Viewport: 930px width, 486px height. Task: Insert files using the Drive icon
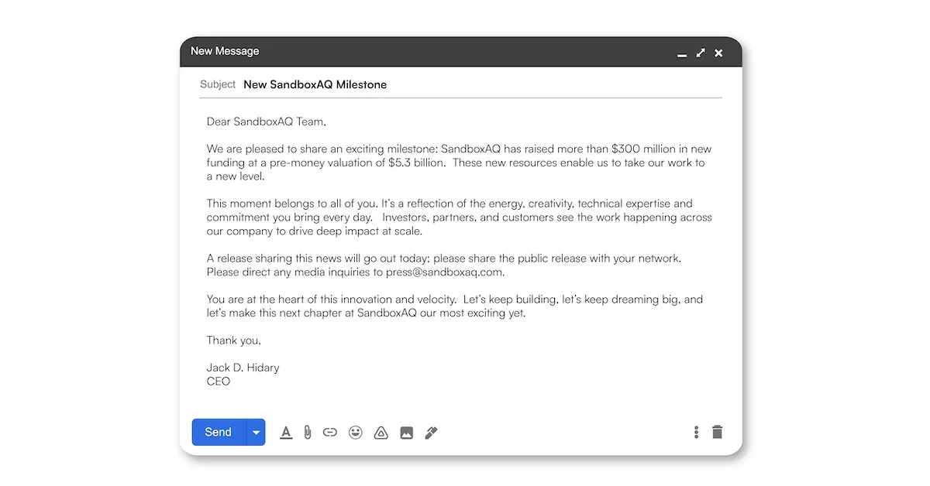pos(381,433)
